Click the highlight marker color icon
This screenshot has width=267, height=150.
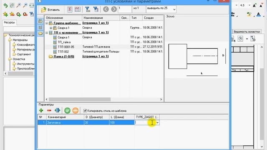pyautogui.click(x=249, y=15)
